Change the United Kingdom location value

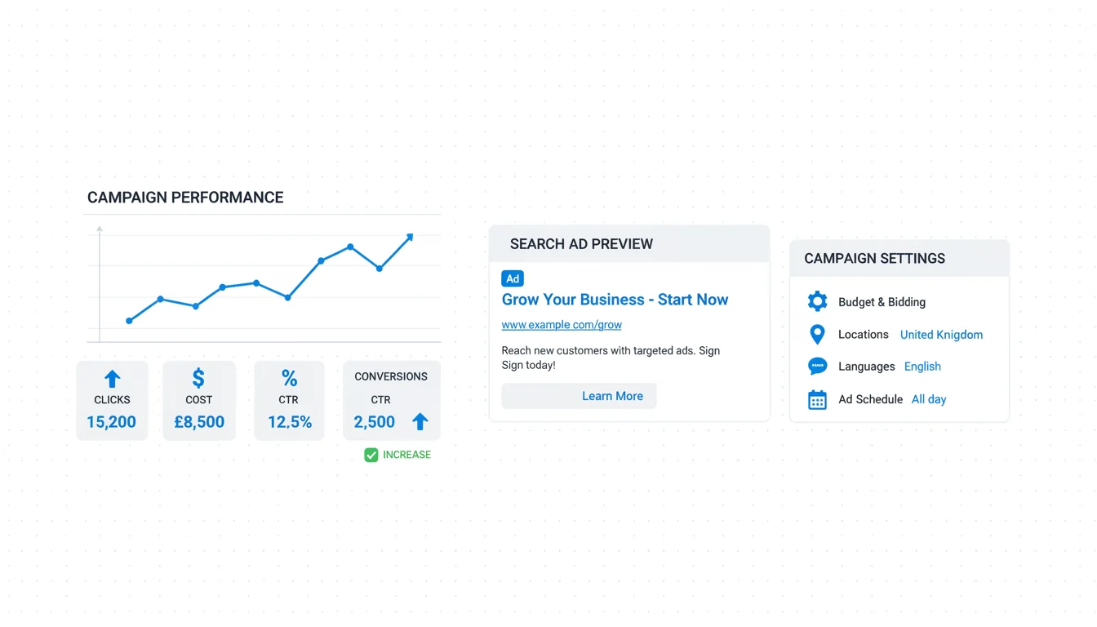pos(941,335)
